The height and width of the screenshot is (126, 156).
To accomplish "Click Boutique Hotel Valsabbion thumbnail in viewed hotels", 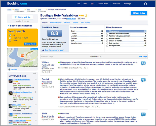I will pyautogui.click(x=11, y=93).
